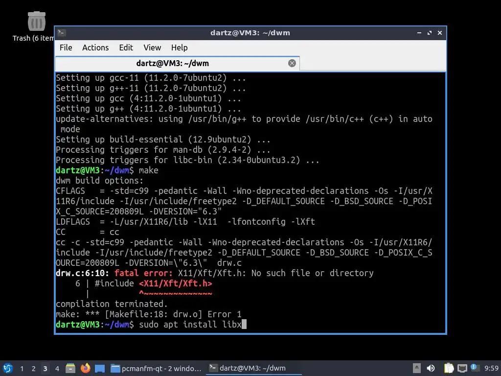Switch to workspace 2

point(34,369)
